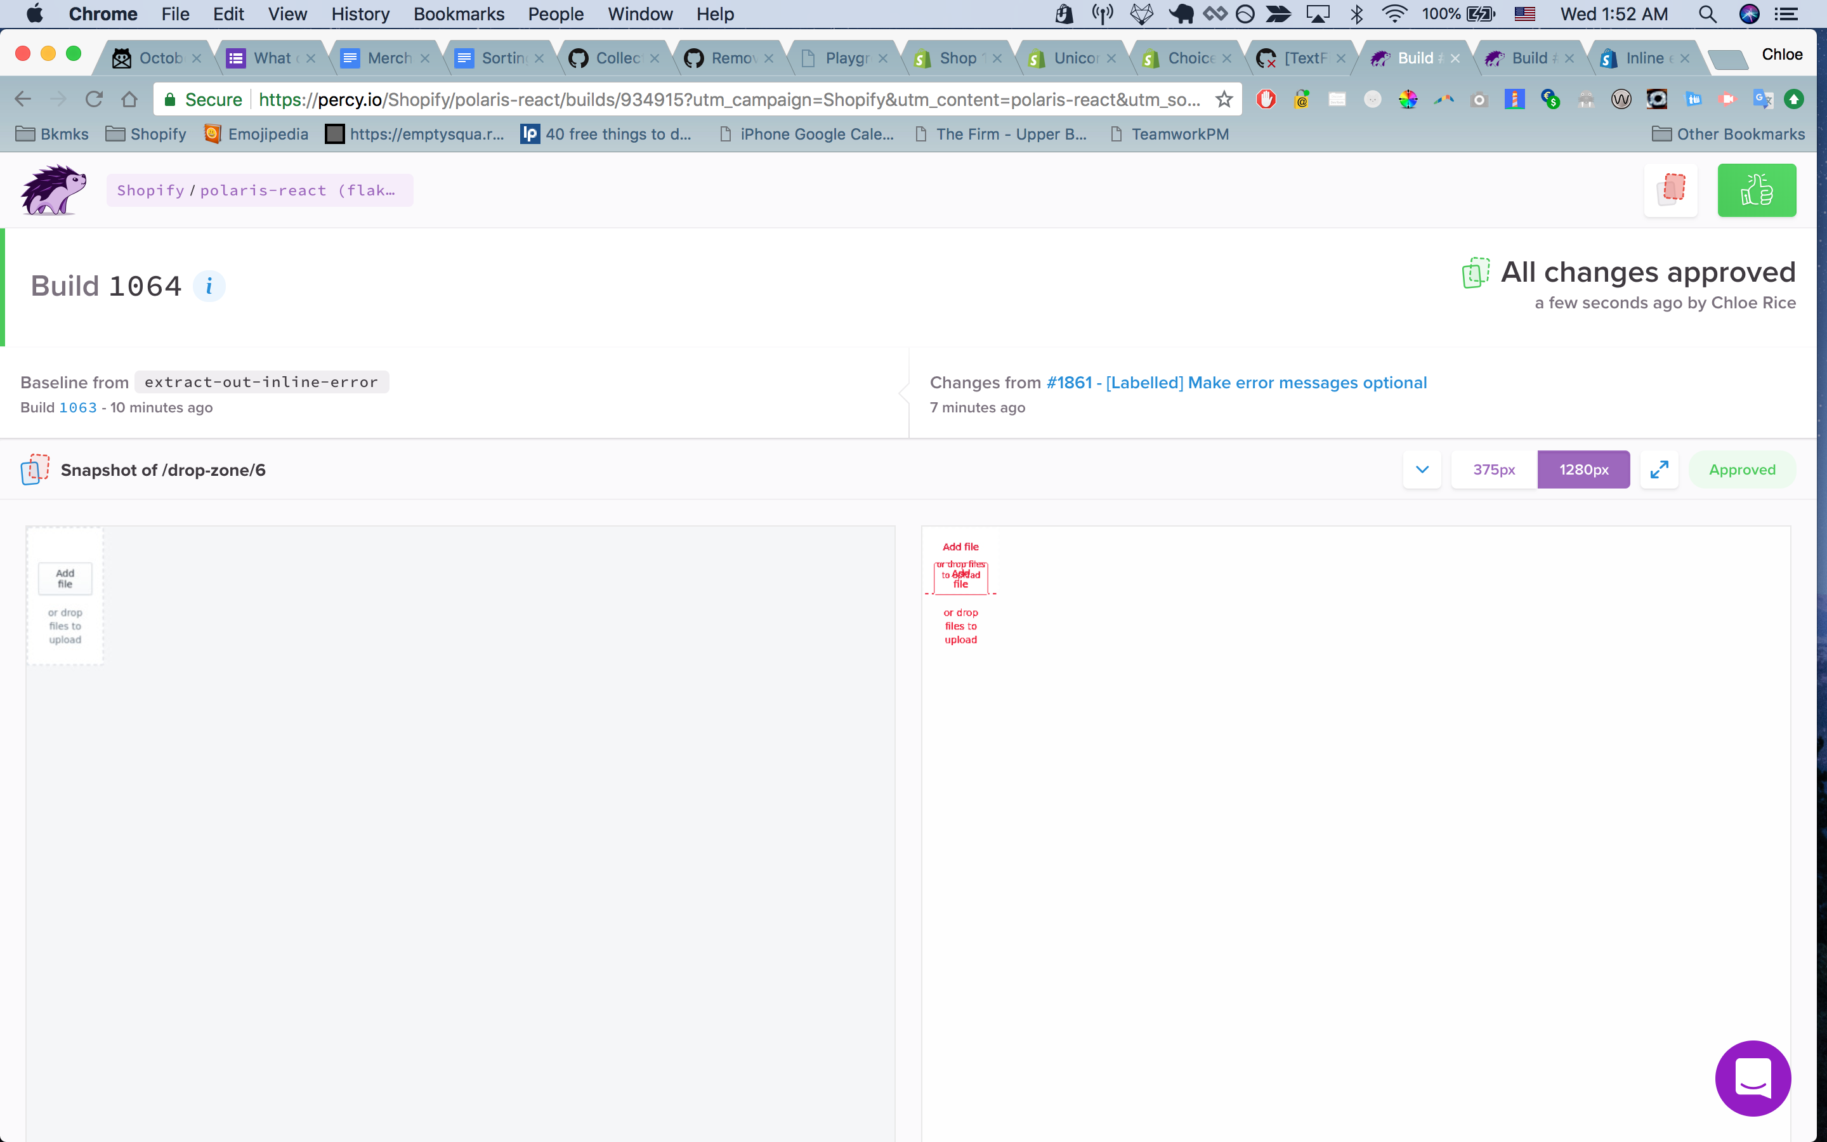Click the browser home icon
Screen dimensions: 1827x1142
129,99
